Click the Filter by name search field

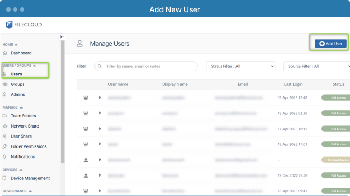[146, 66]
